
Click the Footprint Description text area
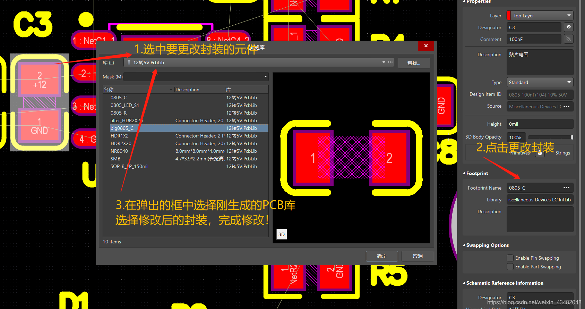(x=540, y=219)
